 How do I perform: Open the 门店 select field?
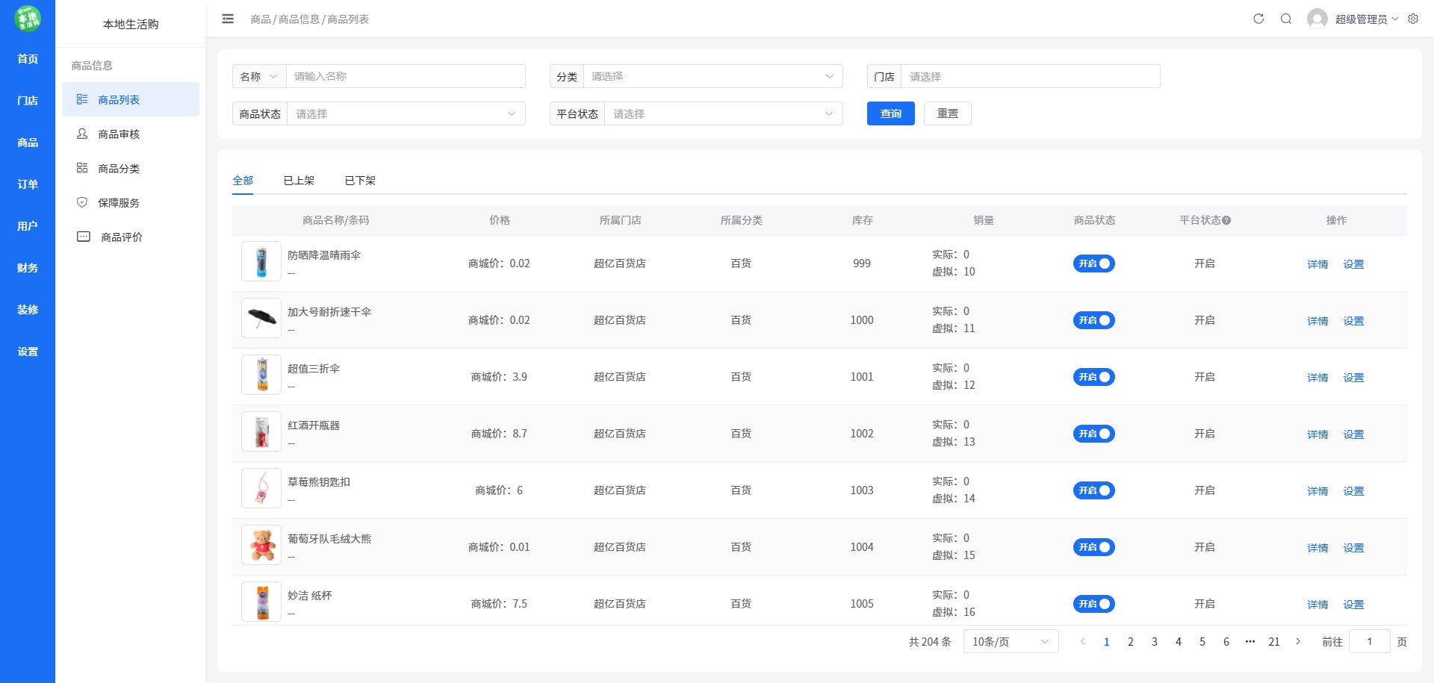click(1031, 76)
